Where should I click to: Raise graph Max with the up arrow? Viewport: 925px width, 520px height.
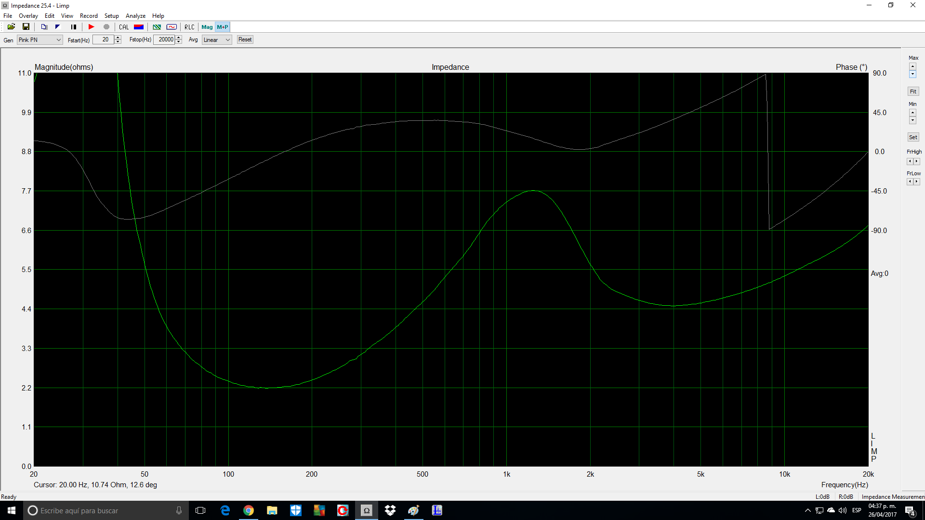[x=912, y=66]
